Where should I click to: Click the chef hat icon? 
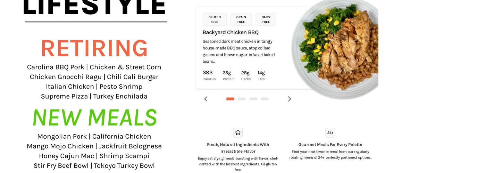pyautogui.click(x=238, y=133)
